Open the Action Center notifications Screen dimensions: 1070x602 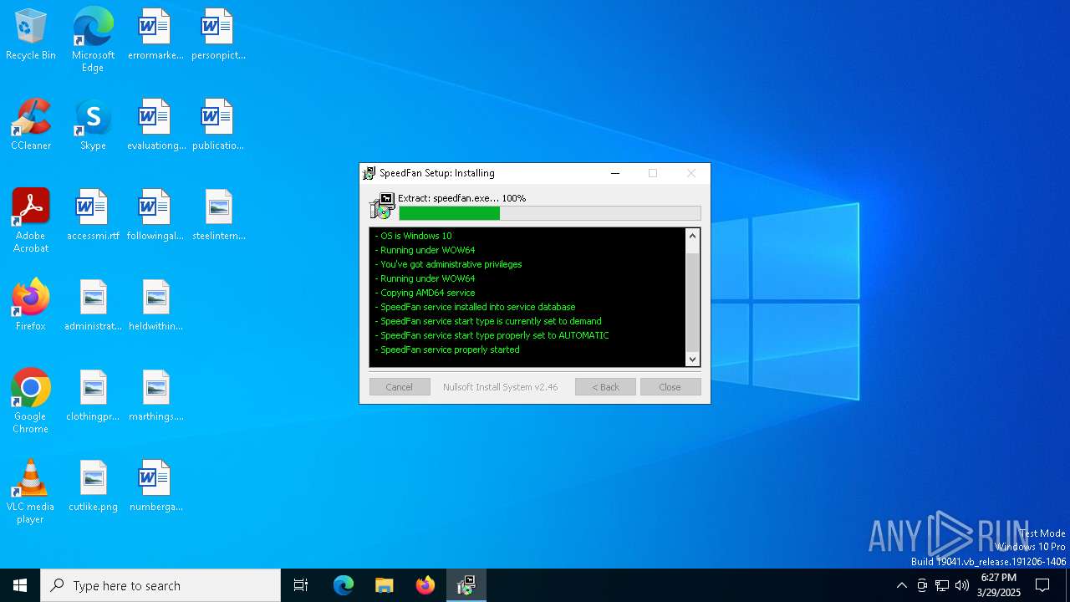[1042, 585]
